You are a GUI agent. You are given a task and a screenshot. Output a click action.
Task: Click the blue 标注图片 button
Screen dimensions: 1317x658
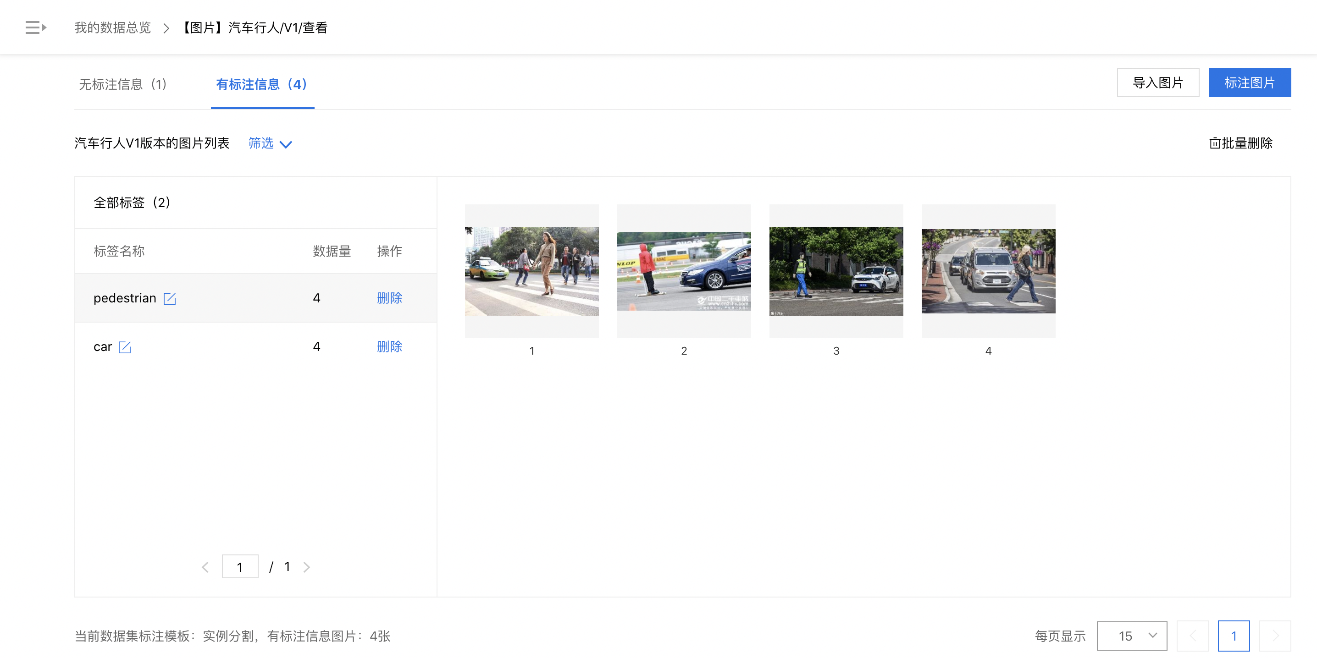click(x=1249, y=83)
